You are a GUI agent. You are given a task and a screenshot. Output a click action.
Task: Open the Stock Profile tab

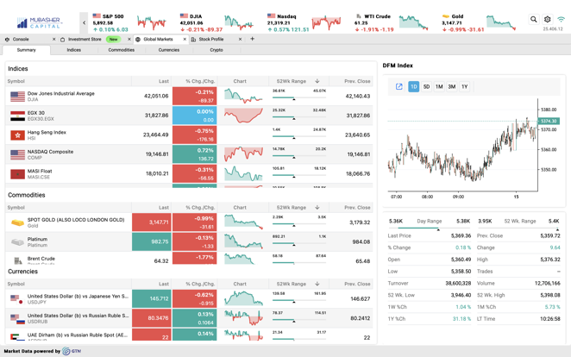(x=211, y=39)
